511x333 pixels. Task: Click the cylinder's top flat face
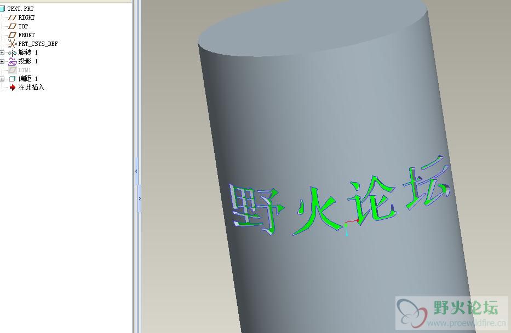pyautogui.click(x=313, y=30)
